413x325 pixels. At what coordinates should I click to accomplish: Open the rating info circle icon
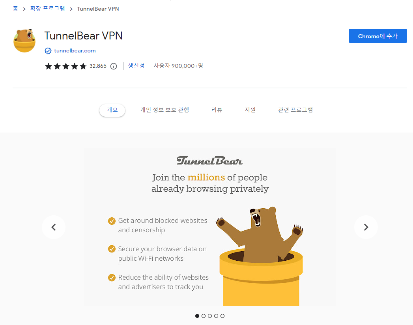(114, 66)
